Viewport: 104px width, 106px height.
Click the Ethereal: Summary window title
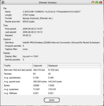[48, 2]
